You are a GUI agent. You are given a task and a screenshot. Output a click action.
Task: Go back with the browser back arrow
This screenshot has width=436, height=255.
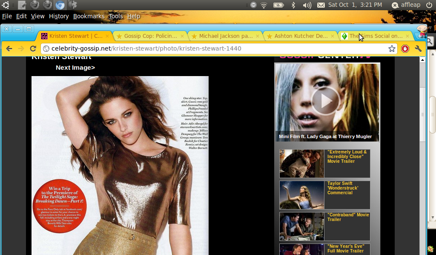tap(9, 48)
